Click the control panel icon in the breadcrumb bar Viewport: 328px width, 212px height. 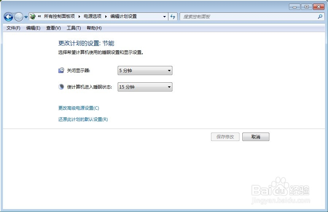32,16
